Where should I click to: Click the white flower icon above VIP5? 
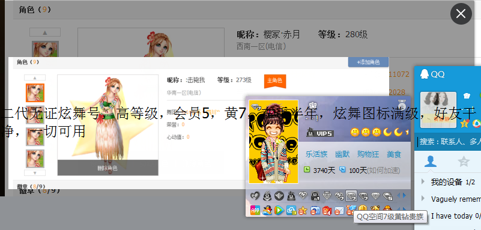313,105
